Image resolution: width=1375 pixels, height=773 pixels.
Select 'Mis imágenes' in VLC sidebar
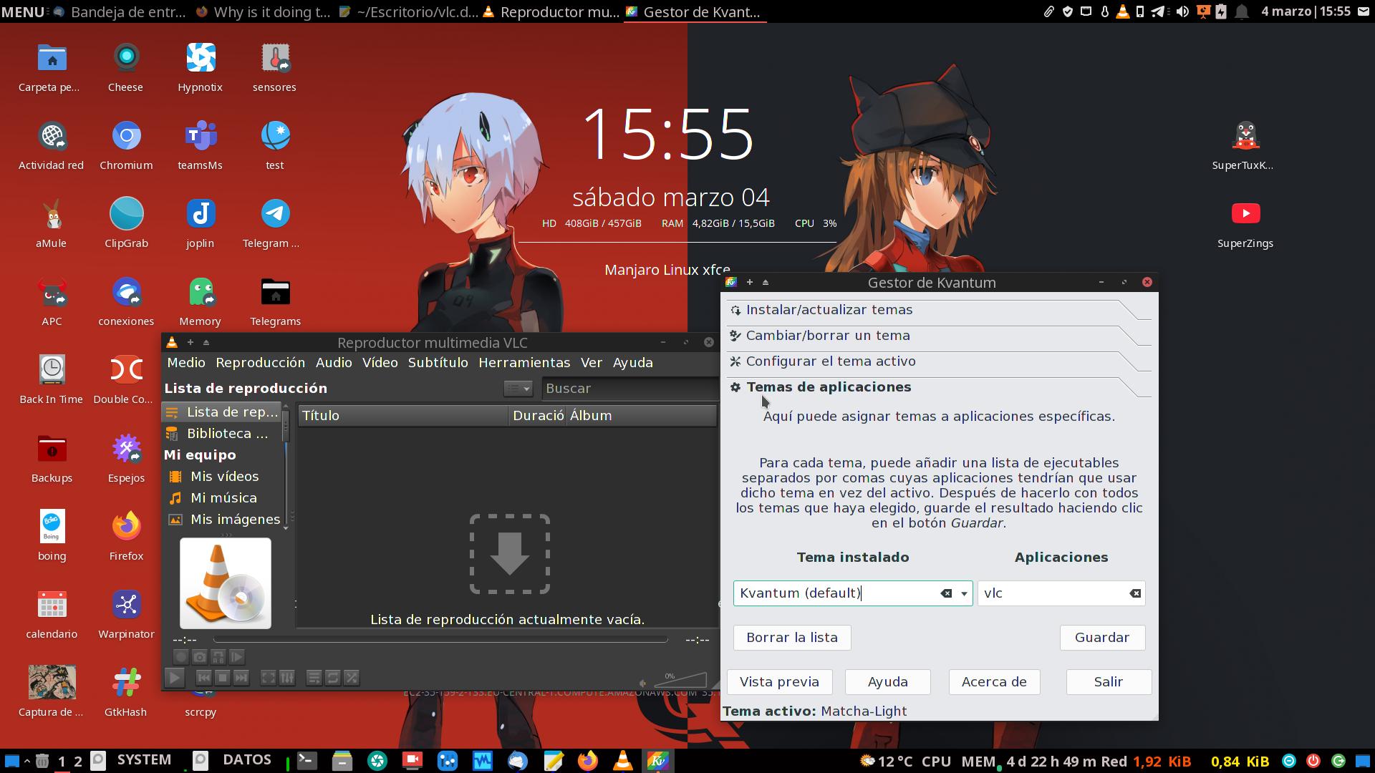(x=223, y=520)
